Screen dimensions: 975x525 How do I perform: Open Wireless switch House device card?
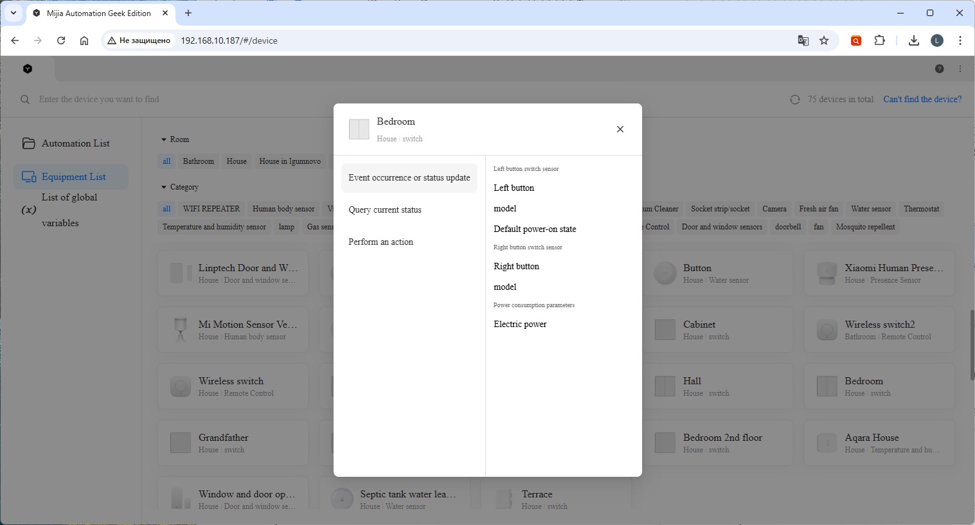pos(233,386)
